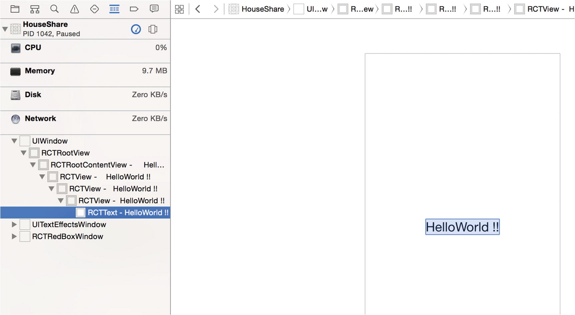Open the Find navigator magnifier icon

click(x=54, y=9)
